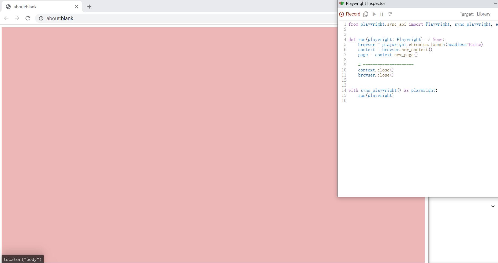Reload the current page
The image size is (498, 263).
tap(28, 18)
